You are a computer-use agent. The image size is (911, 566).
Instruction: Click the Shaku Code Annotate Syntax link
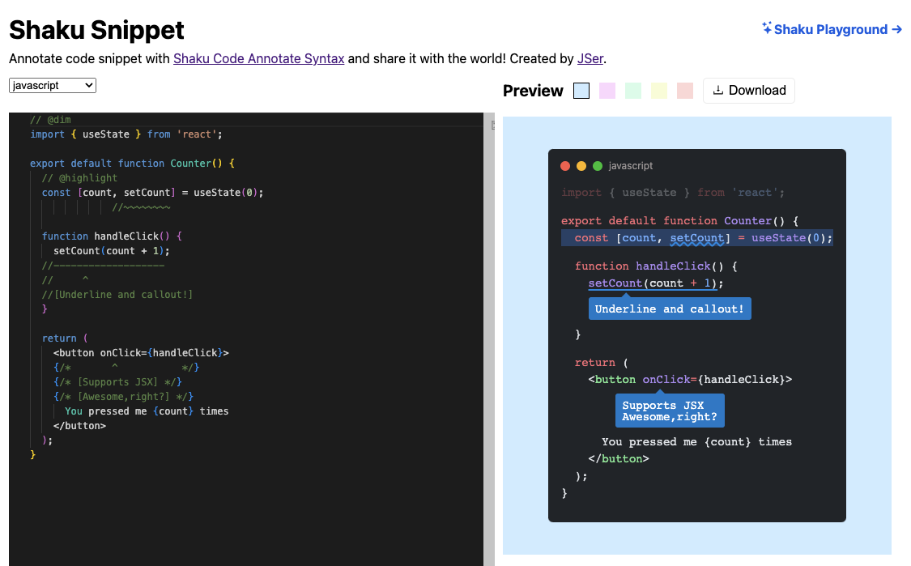258,58
